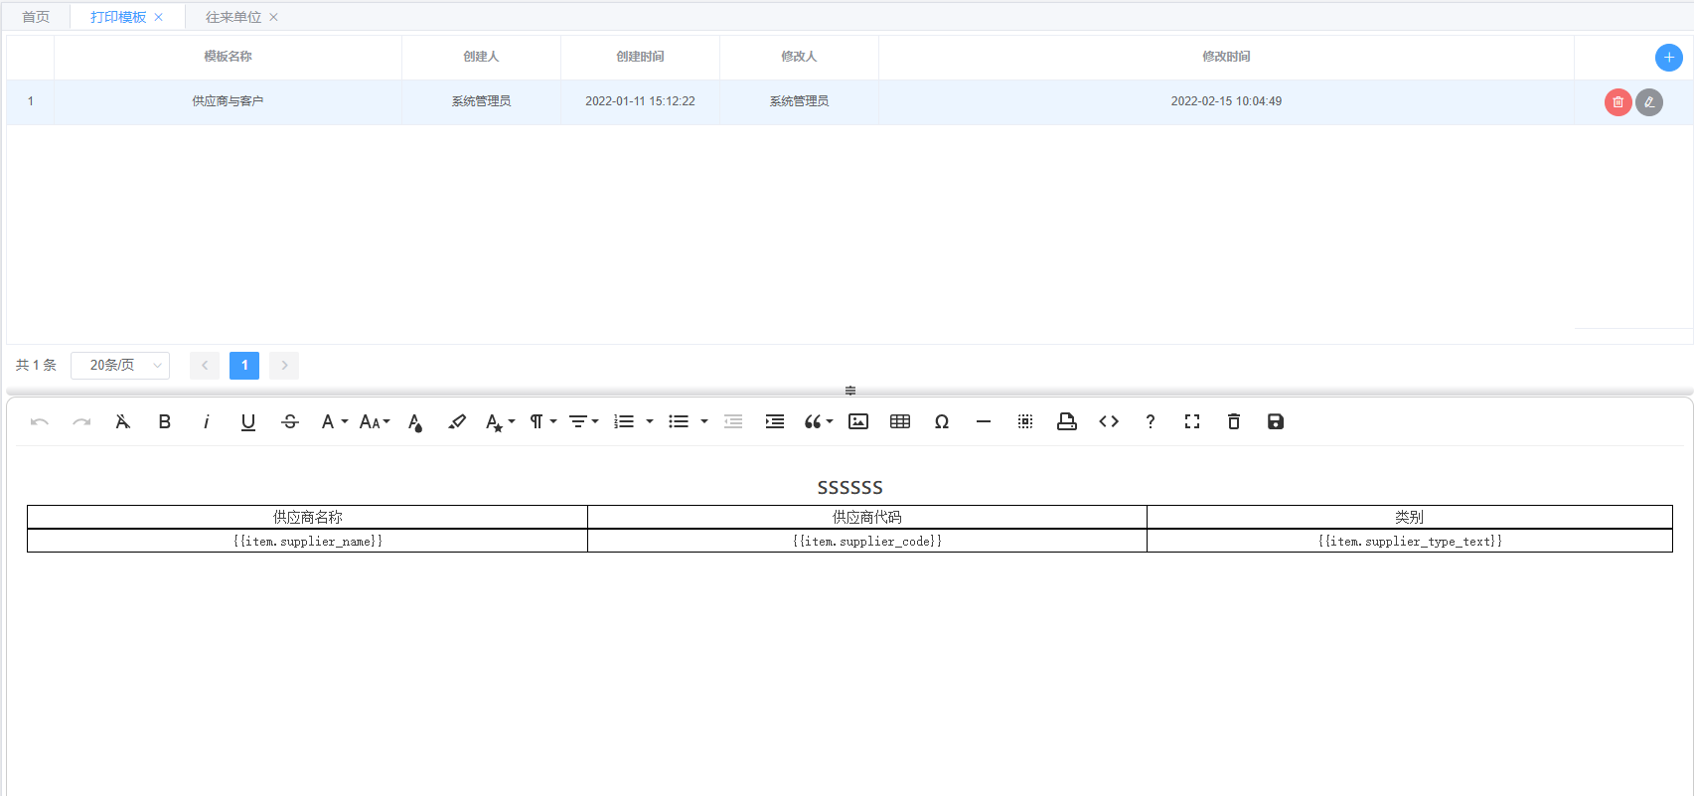Click the 修改时间 column header
Viewport: 1694px width, 796px height.
(1226, 57)
